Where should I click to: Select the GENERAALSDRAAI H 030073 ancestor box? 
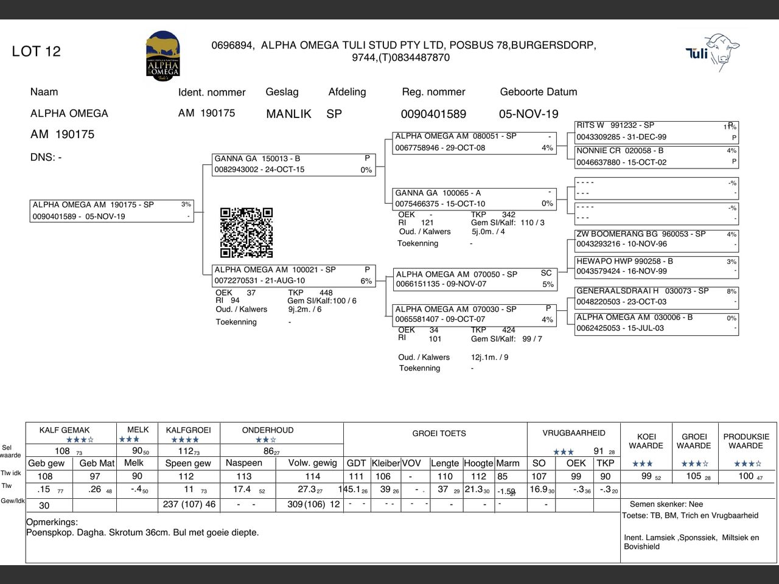pos(656,296)
